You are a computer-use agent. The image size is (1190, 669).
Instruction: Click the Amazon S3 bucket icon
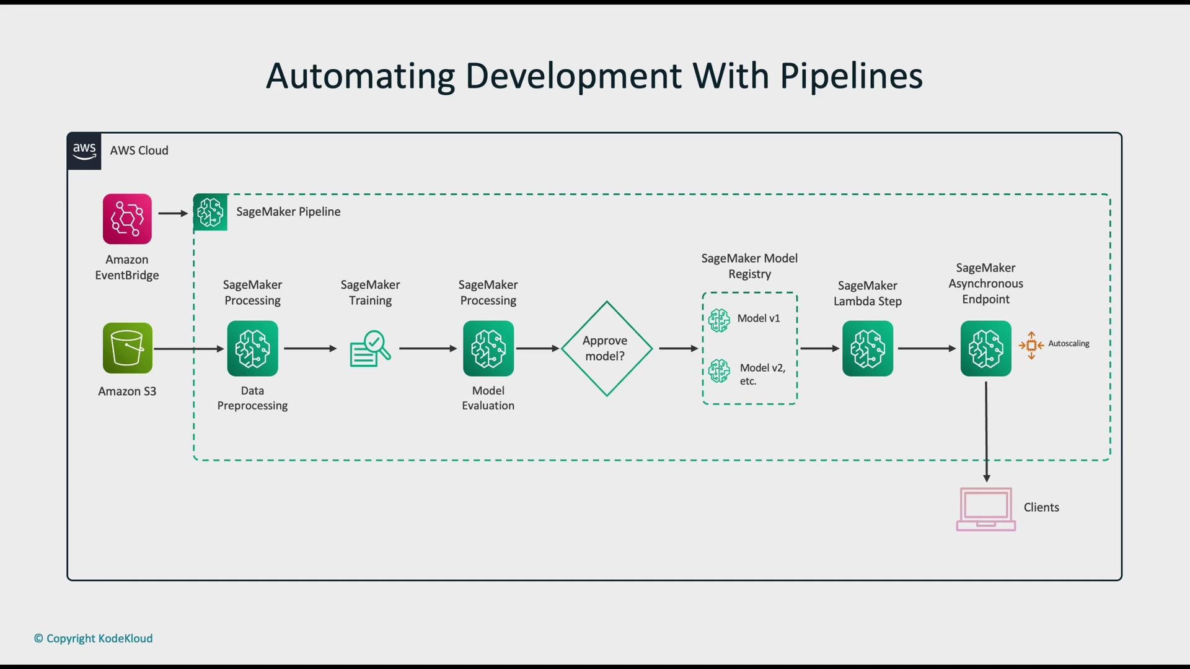[x=127, y=348]
